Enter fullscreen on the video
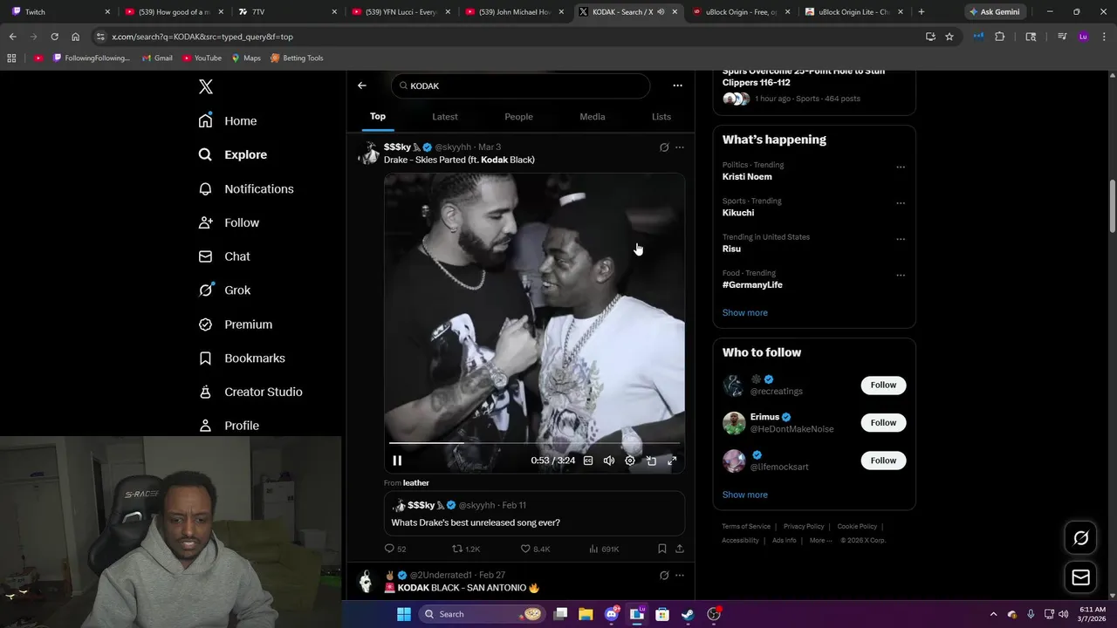1117x628 pixels. tap(672, 461)
